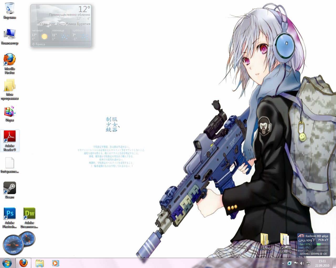Click the Show Desktop strip

334,263
